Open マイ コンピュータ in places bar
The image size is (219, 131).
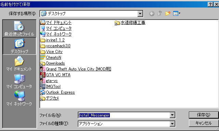(x=19, y=81)
